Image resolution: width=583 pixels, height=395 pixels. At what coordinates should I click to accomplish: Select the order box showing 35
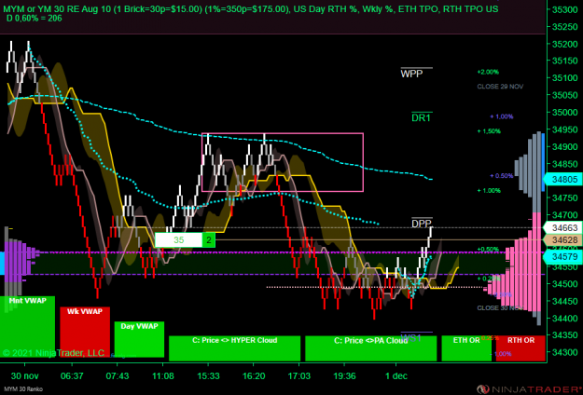(178, 240)
